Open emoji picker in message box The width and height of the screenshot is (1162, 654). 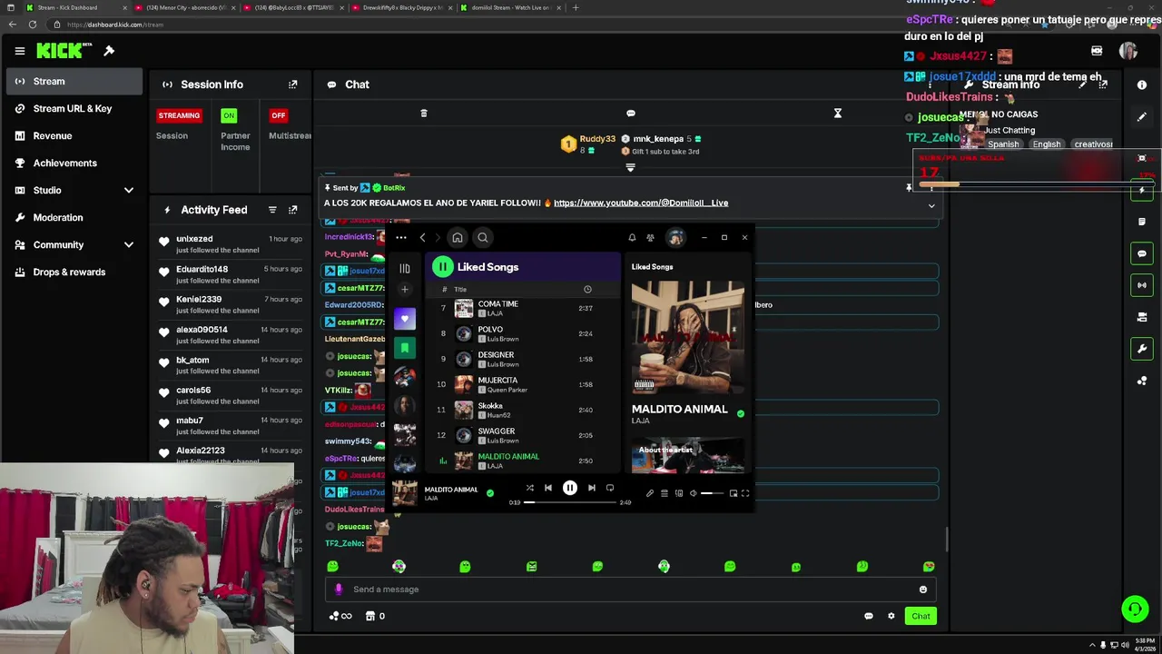point(923,590)
